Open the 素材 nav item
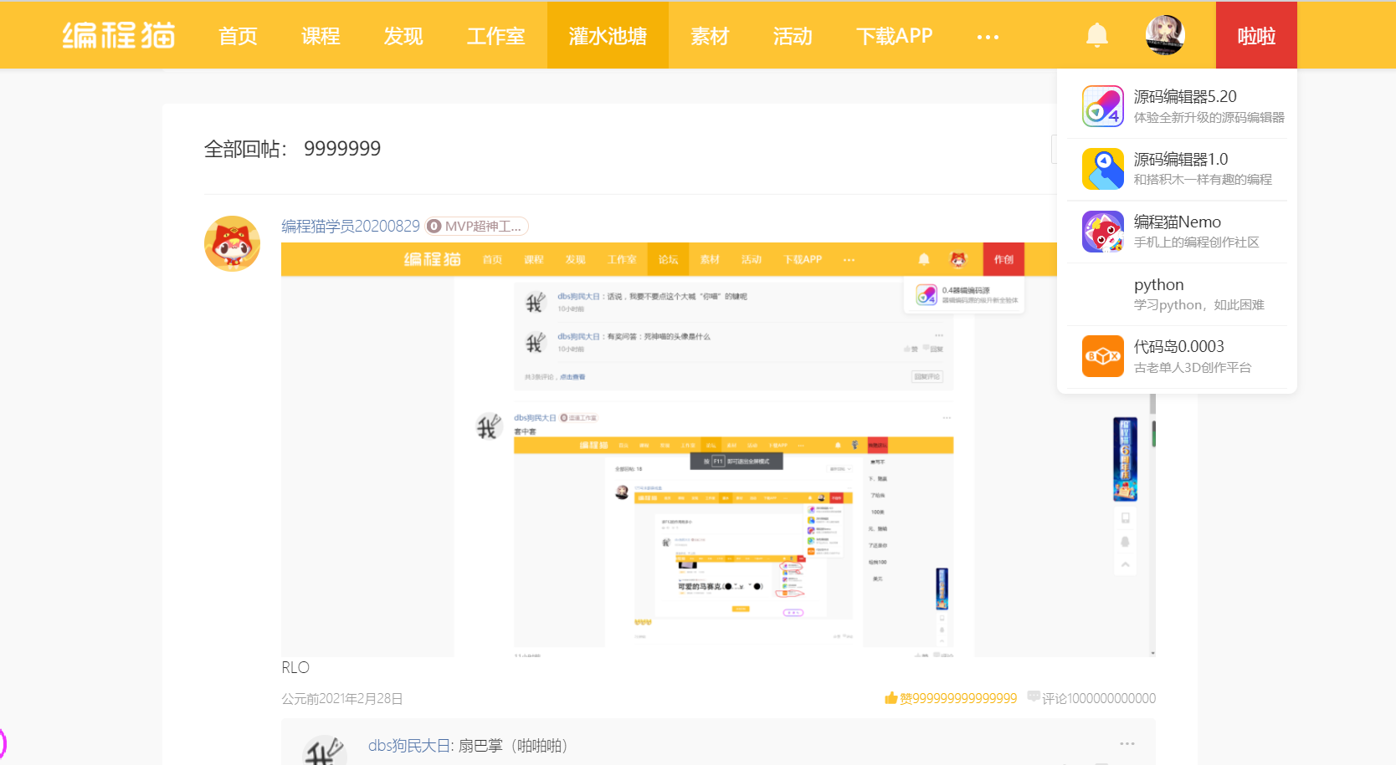Screen dimensions: 1396x765 tap(710, 36)
